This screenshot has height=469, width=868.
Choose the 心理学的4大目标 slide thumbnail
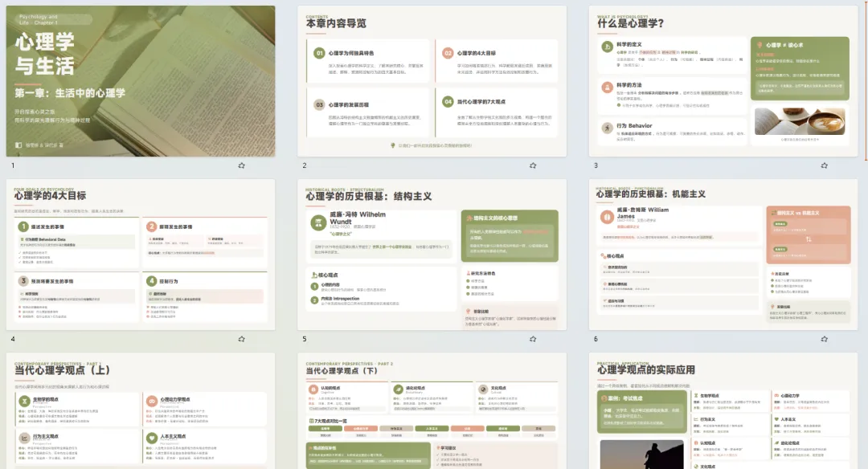point(141,255)
